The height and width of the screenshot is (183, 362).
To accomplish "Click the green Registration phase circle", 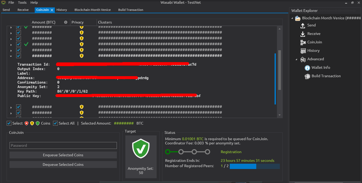I will coord(168,152).
